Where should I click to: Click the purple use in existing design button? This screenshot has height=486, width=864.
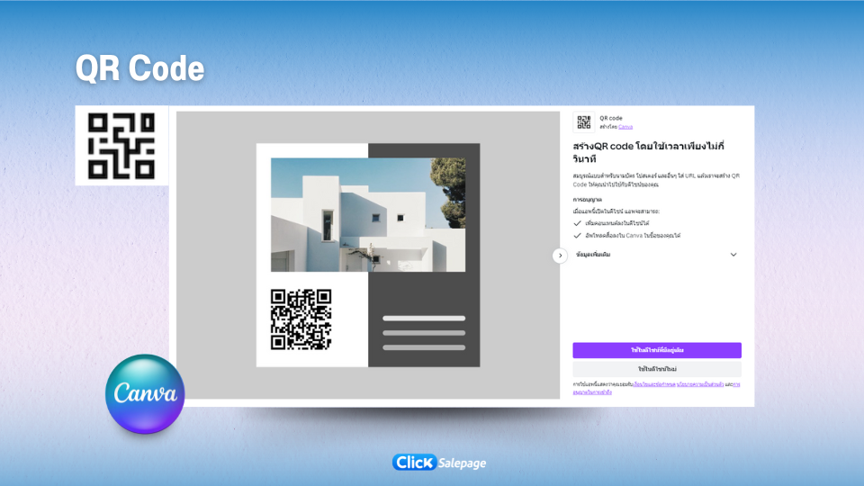pos(657,350)
